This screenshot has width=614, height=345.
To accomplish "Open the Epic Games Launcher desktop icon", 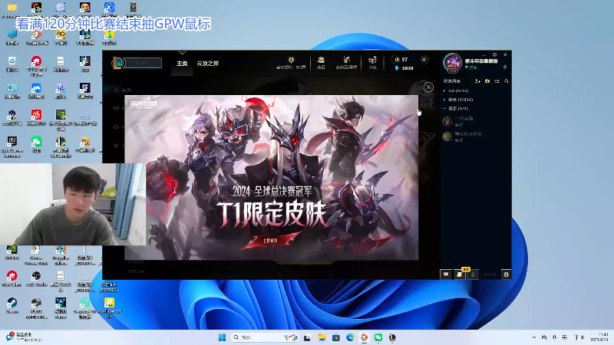I will 12,147.
